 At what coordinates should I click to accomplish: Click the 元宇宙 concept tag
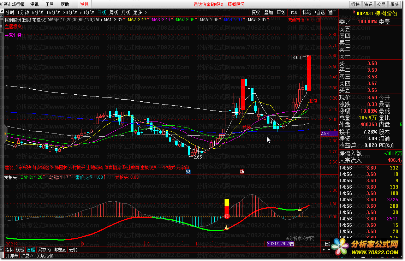[183, 167]
